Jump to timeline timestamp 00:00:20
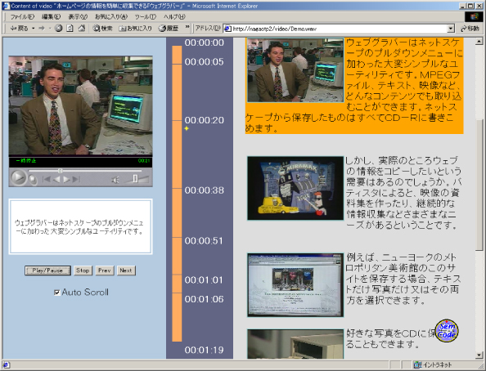This screenshot has width=486, height=371. 205,120
